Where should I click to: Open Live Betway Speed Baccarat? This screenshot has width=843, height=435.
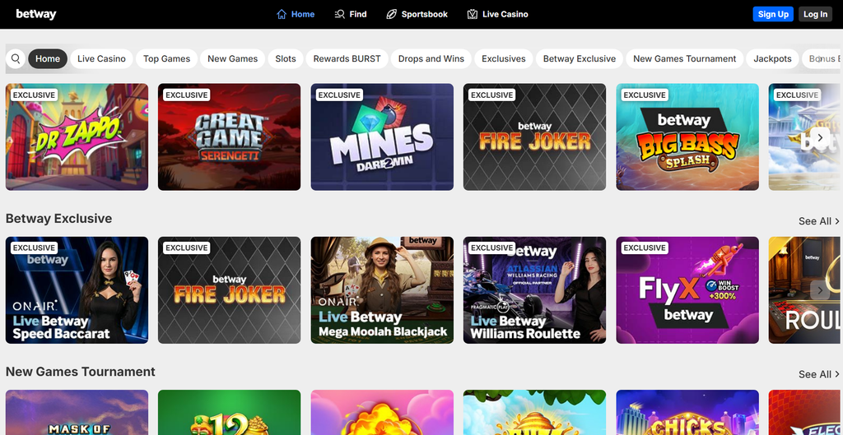pyautogui.click(x=77, y=290)
